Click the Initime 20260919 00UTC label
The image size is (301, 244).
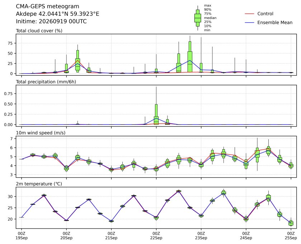tap(51, 21)
